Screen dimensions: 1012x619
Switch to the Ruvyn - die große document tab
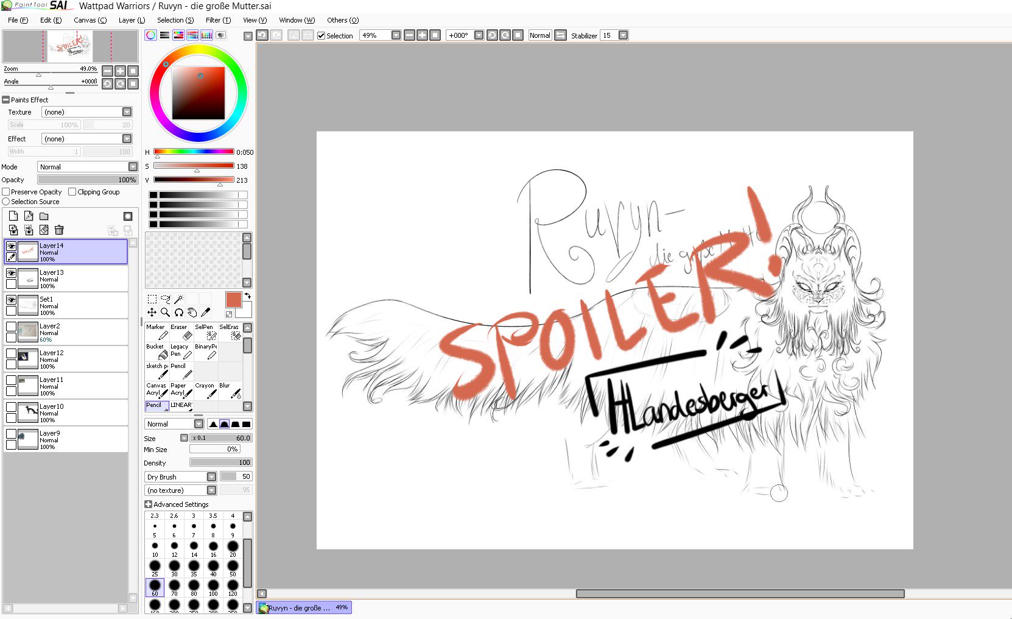(x=304, y=607)
